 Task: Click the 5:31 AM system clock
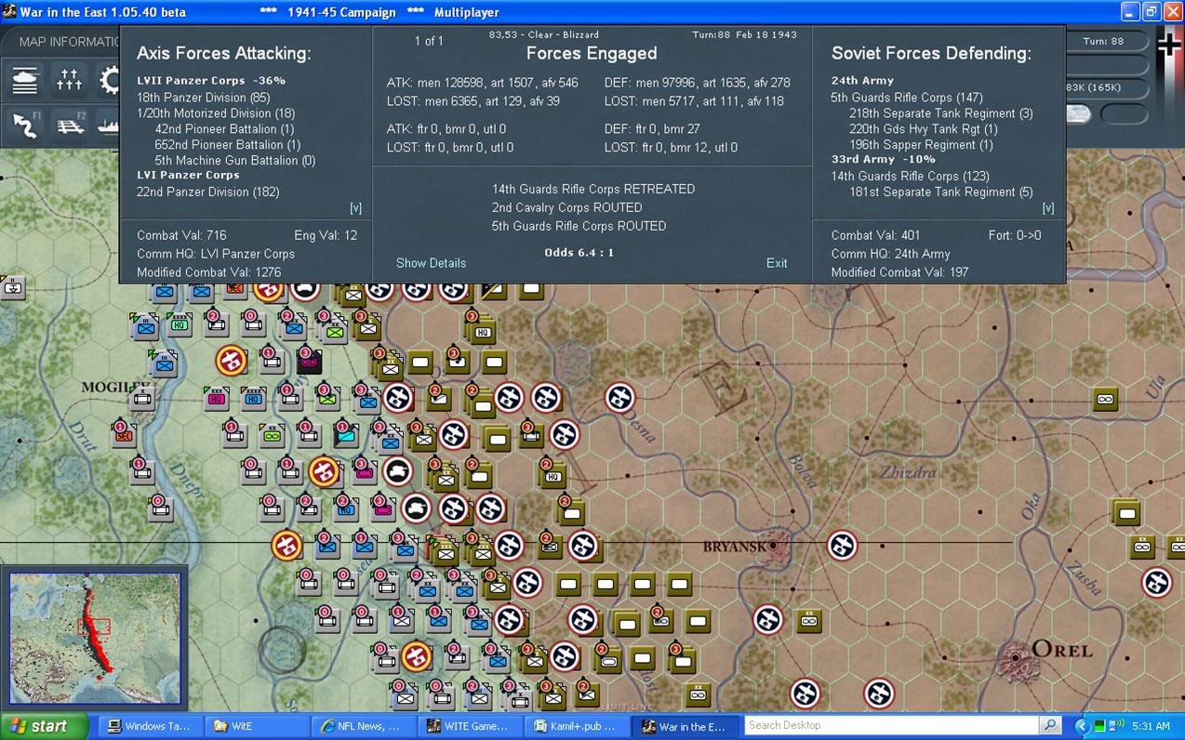(1151, 726)
